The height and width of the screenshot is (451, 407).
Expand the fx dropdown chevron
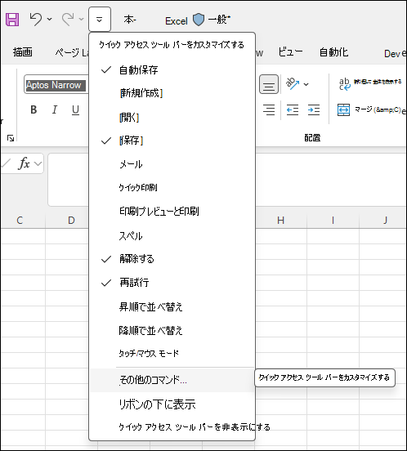(38, 163)
